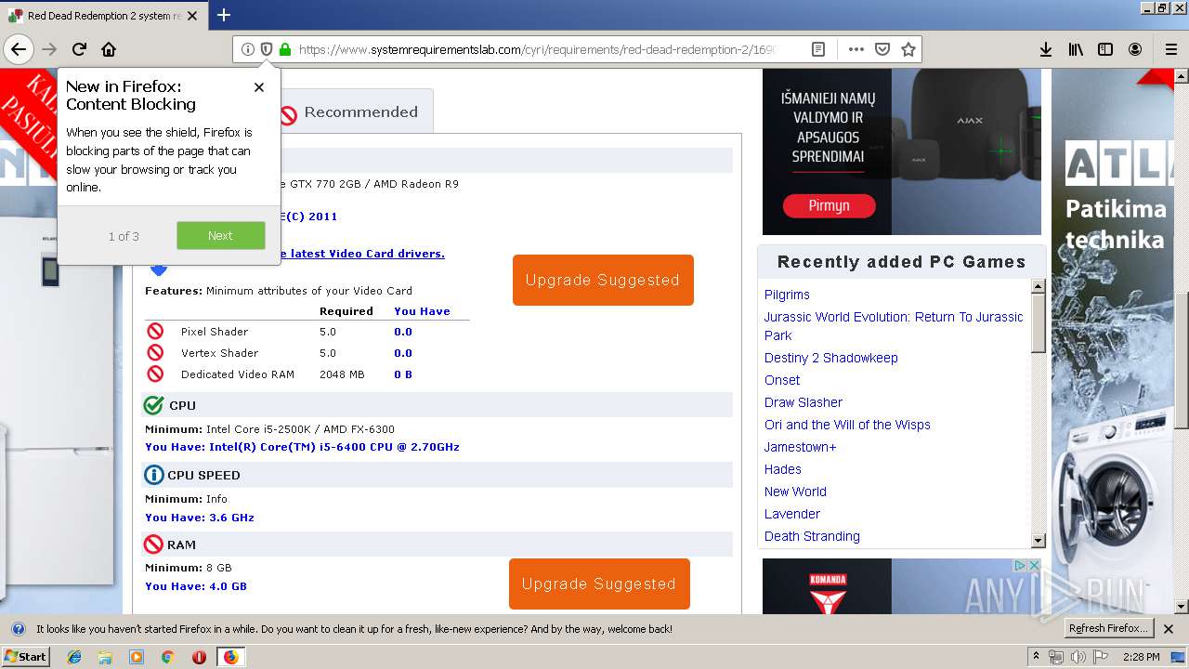
Task: View the green padlock connection info
Action: coord(285,49)
